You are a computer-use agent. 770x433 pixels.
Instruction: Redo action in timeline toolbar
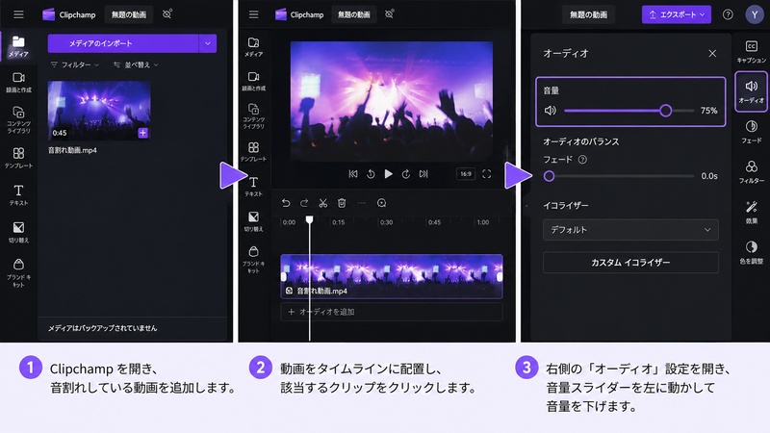(304, 203)
